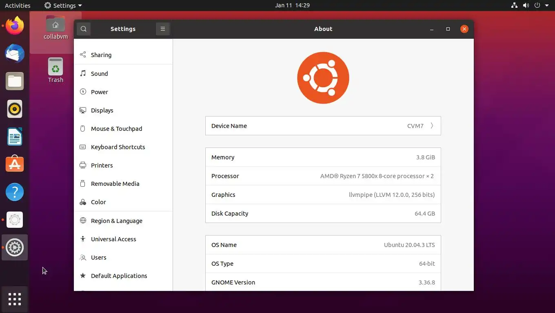The height and width of the screenshot is (313, 555).
Task: Click the Removable Media icon
Action: 83,183
